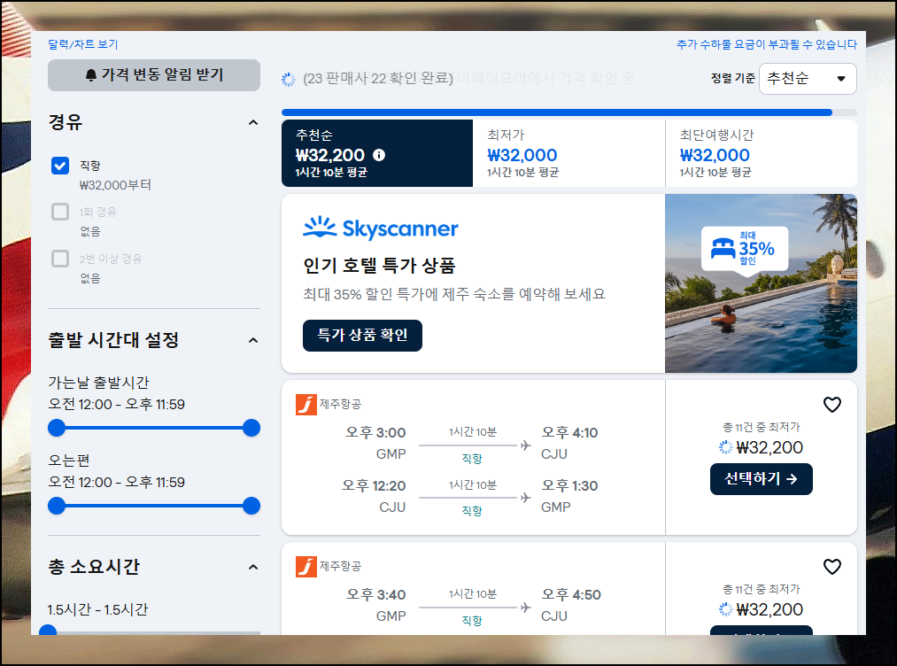This screenshot has height=666, width=897.
Task: Collapse the 출발 시간대 설정 section
Action: pos(253,340)
